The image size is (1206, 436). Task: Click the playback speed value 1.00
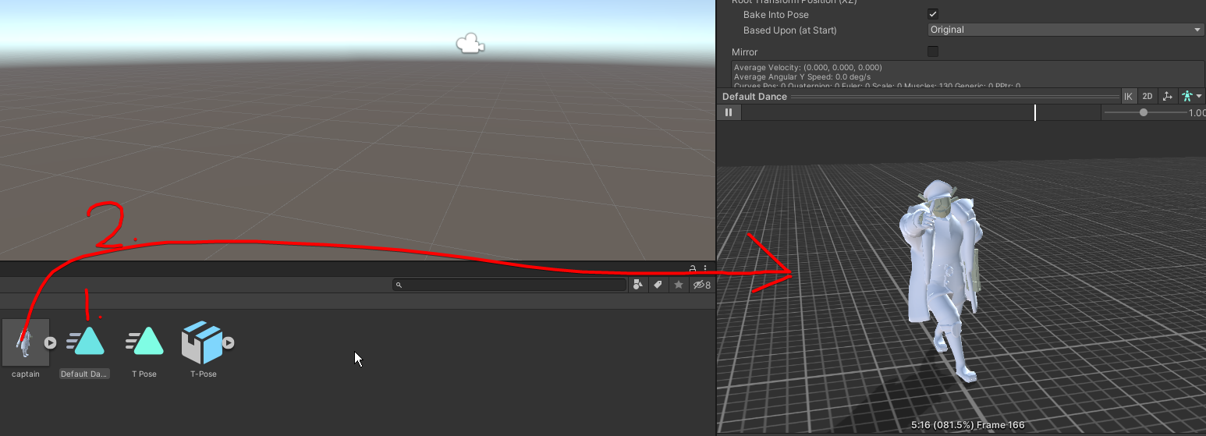point(1197,113)
